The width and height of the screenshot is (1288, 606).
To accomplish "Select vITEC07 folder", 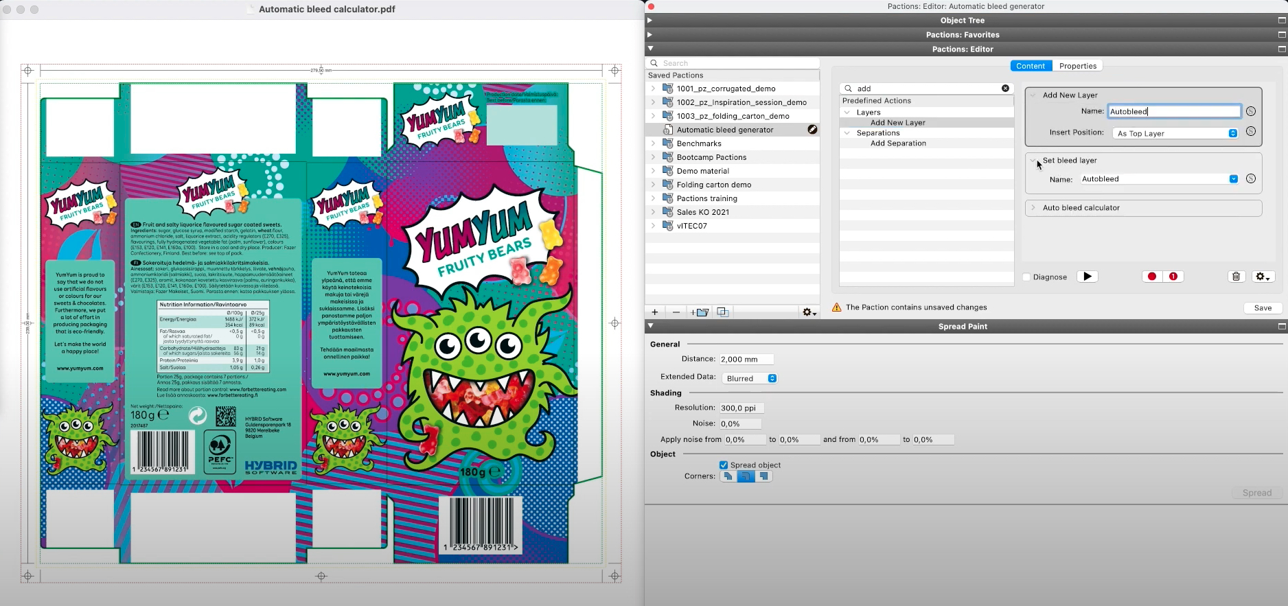I will coord(691,226).
